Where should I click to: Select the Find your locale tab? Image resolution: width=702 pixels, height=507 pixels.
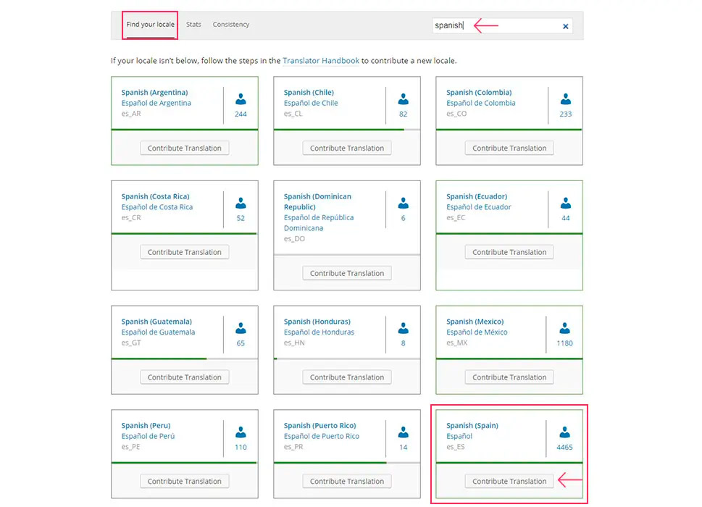coord(150,25)
